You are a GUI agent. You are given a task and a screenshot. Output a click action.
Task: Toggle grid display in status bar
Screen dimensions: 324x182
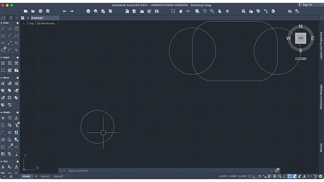pyautogui.click(x=251, y=176)
